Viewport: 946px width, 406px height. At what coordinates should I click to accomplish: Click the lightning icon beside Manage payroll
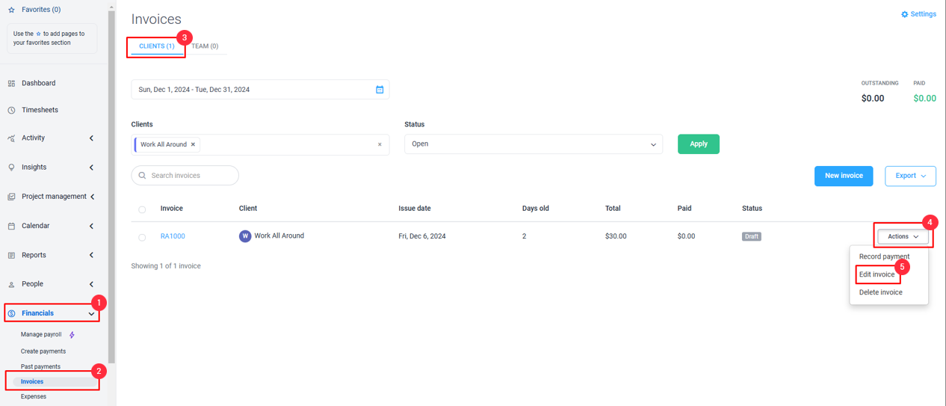(72, 335)
